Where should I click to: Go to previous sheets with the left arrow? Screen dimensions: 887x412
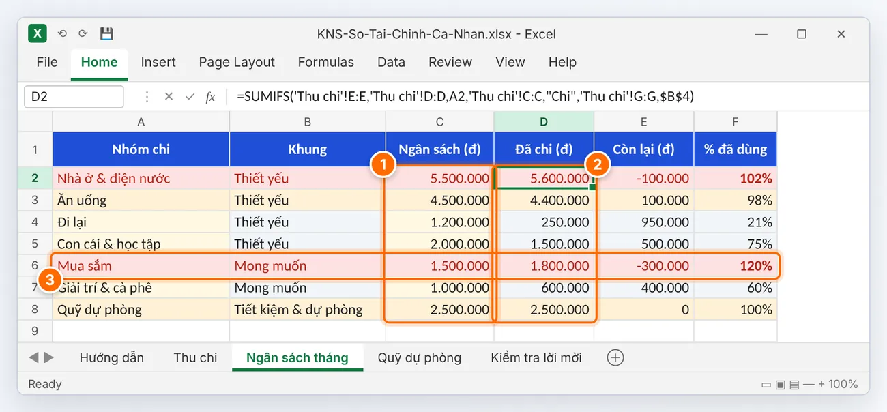[x=34, y=357]
